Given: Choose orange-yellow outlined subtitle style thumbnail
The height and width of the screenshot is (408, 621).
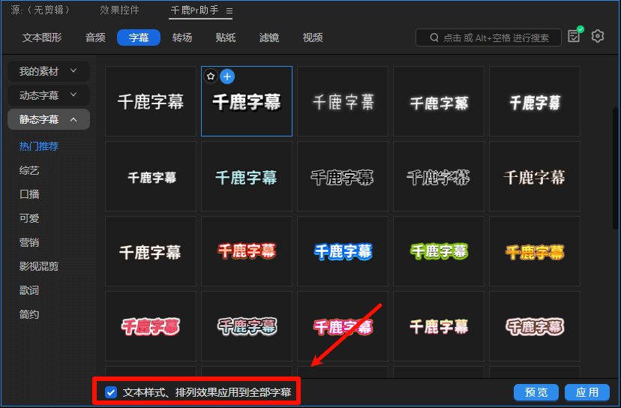Looking at the screenshot, I should pos(535,251).
